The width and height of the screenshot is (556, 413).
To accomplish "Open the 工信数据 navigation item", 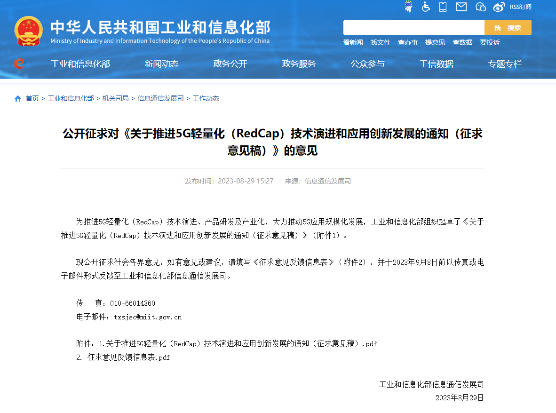I will tap(436, 64).
